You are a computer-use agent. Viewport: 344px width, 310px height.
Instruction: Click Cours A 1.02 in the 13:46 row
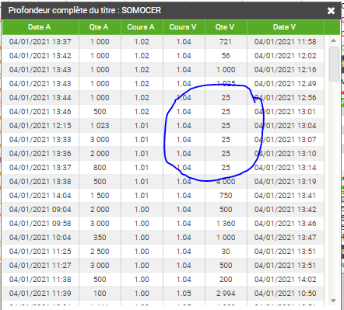tap(142, 112)
